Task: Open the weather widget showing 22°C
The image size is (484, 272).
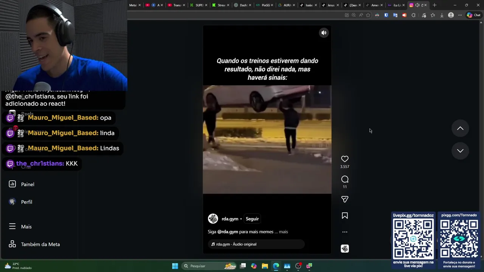Action: [x=17, y=266]
